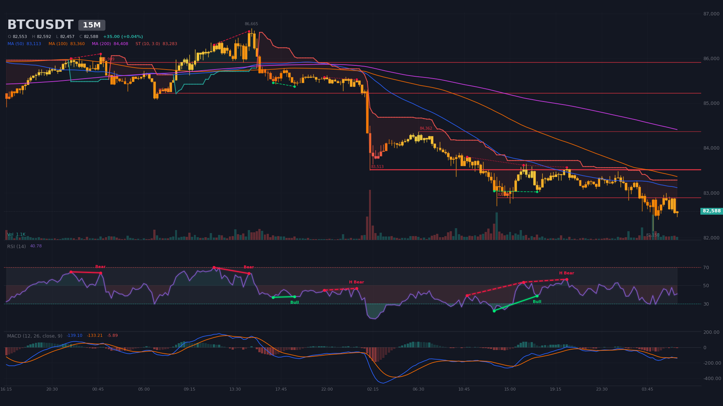Click the MACD signal value -133.21
723x406 pixels.
(x=95, y=336)
